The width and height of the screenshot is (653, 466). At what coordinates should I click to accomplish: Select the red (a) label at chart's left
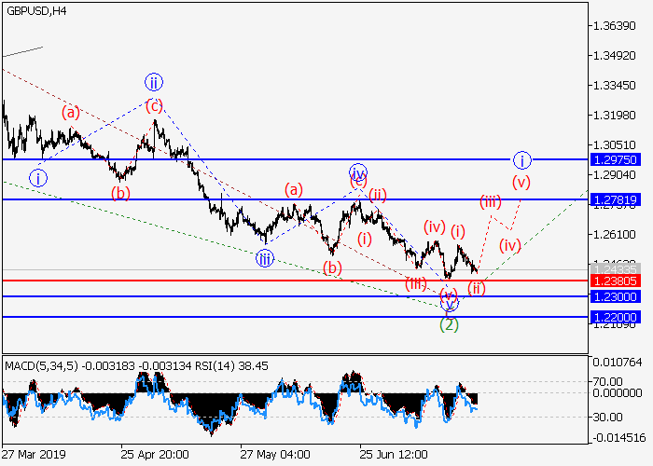coord(71,113)
